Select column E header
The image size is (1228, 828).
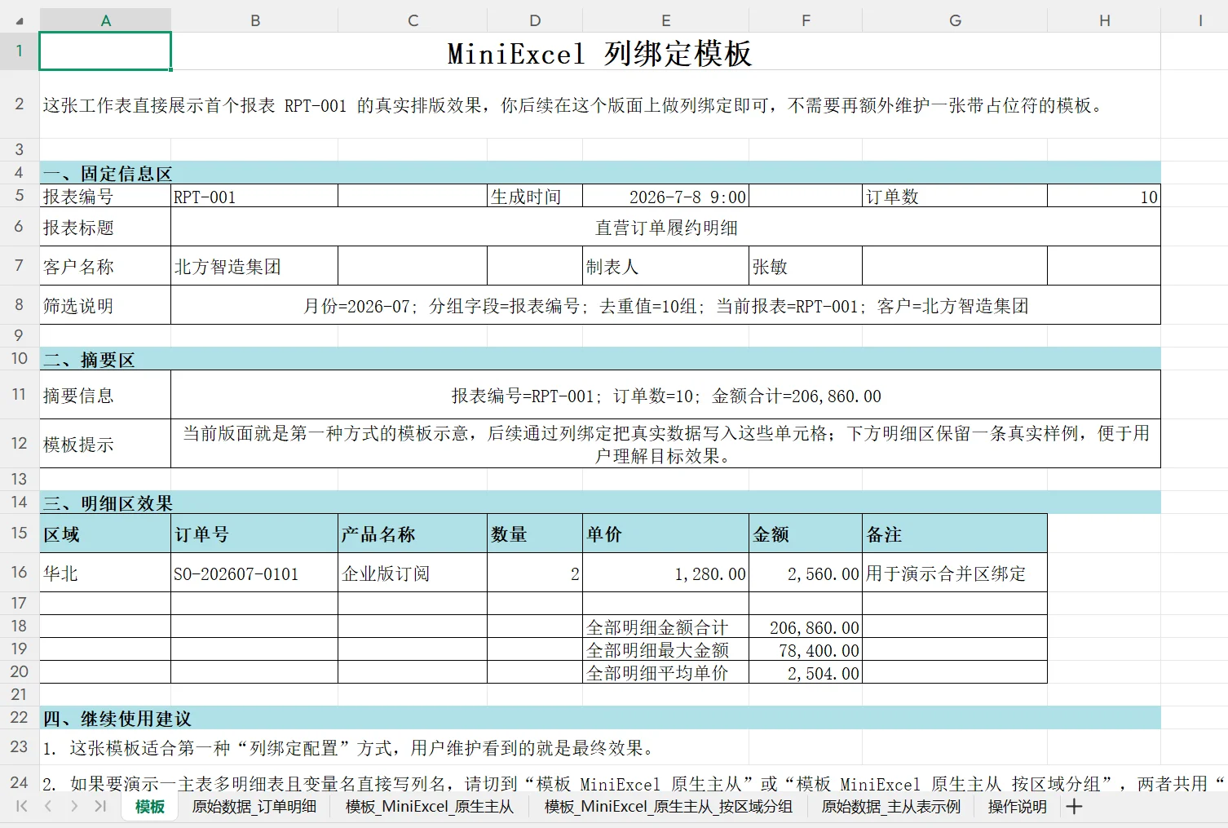coord(665,20)
